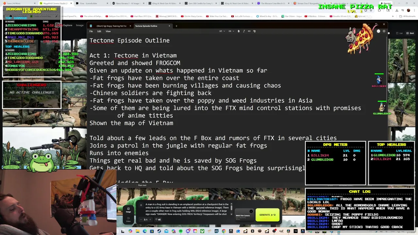Screen dimensions: 418x235
Task: Close the Notepad window
Action: pyautogui.click(x=384, y=24)
